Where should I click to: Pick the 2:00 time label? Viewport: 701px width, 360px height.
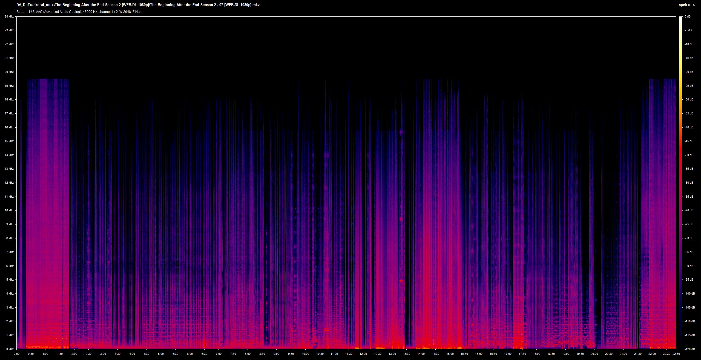[74, 354]
